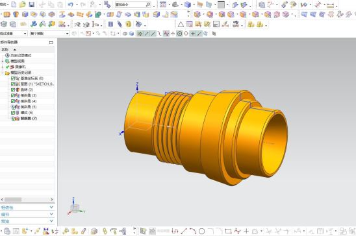Uncheck the Chamfer (4) feature checkbox
This screenshot has width=356, height=236.
[13, 101]
